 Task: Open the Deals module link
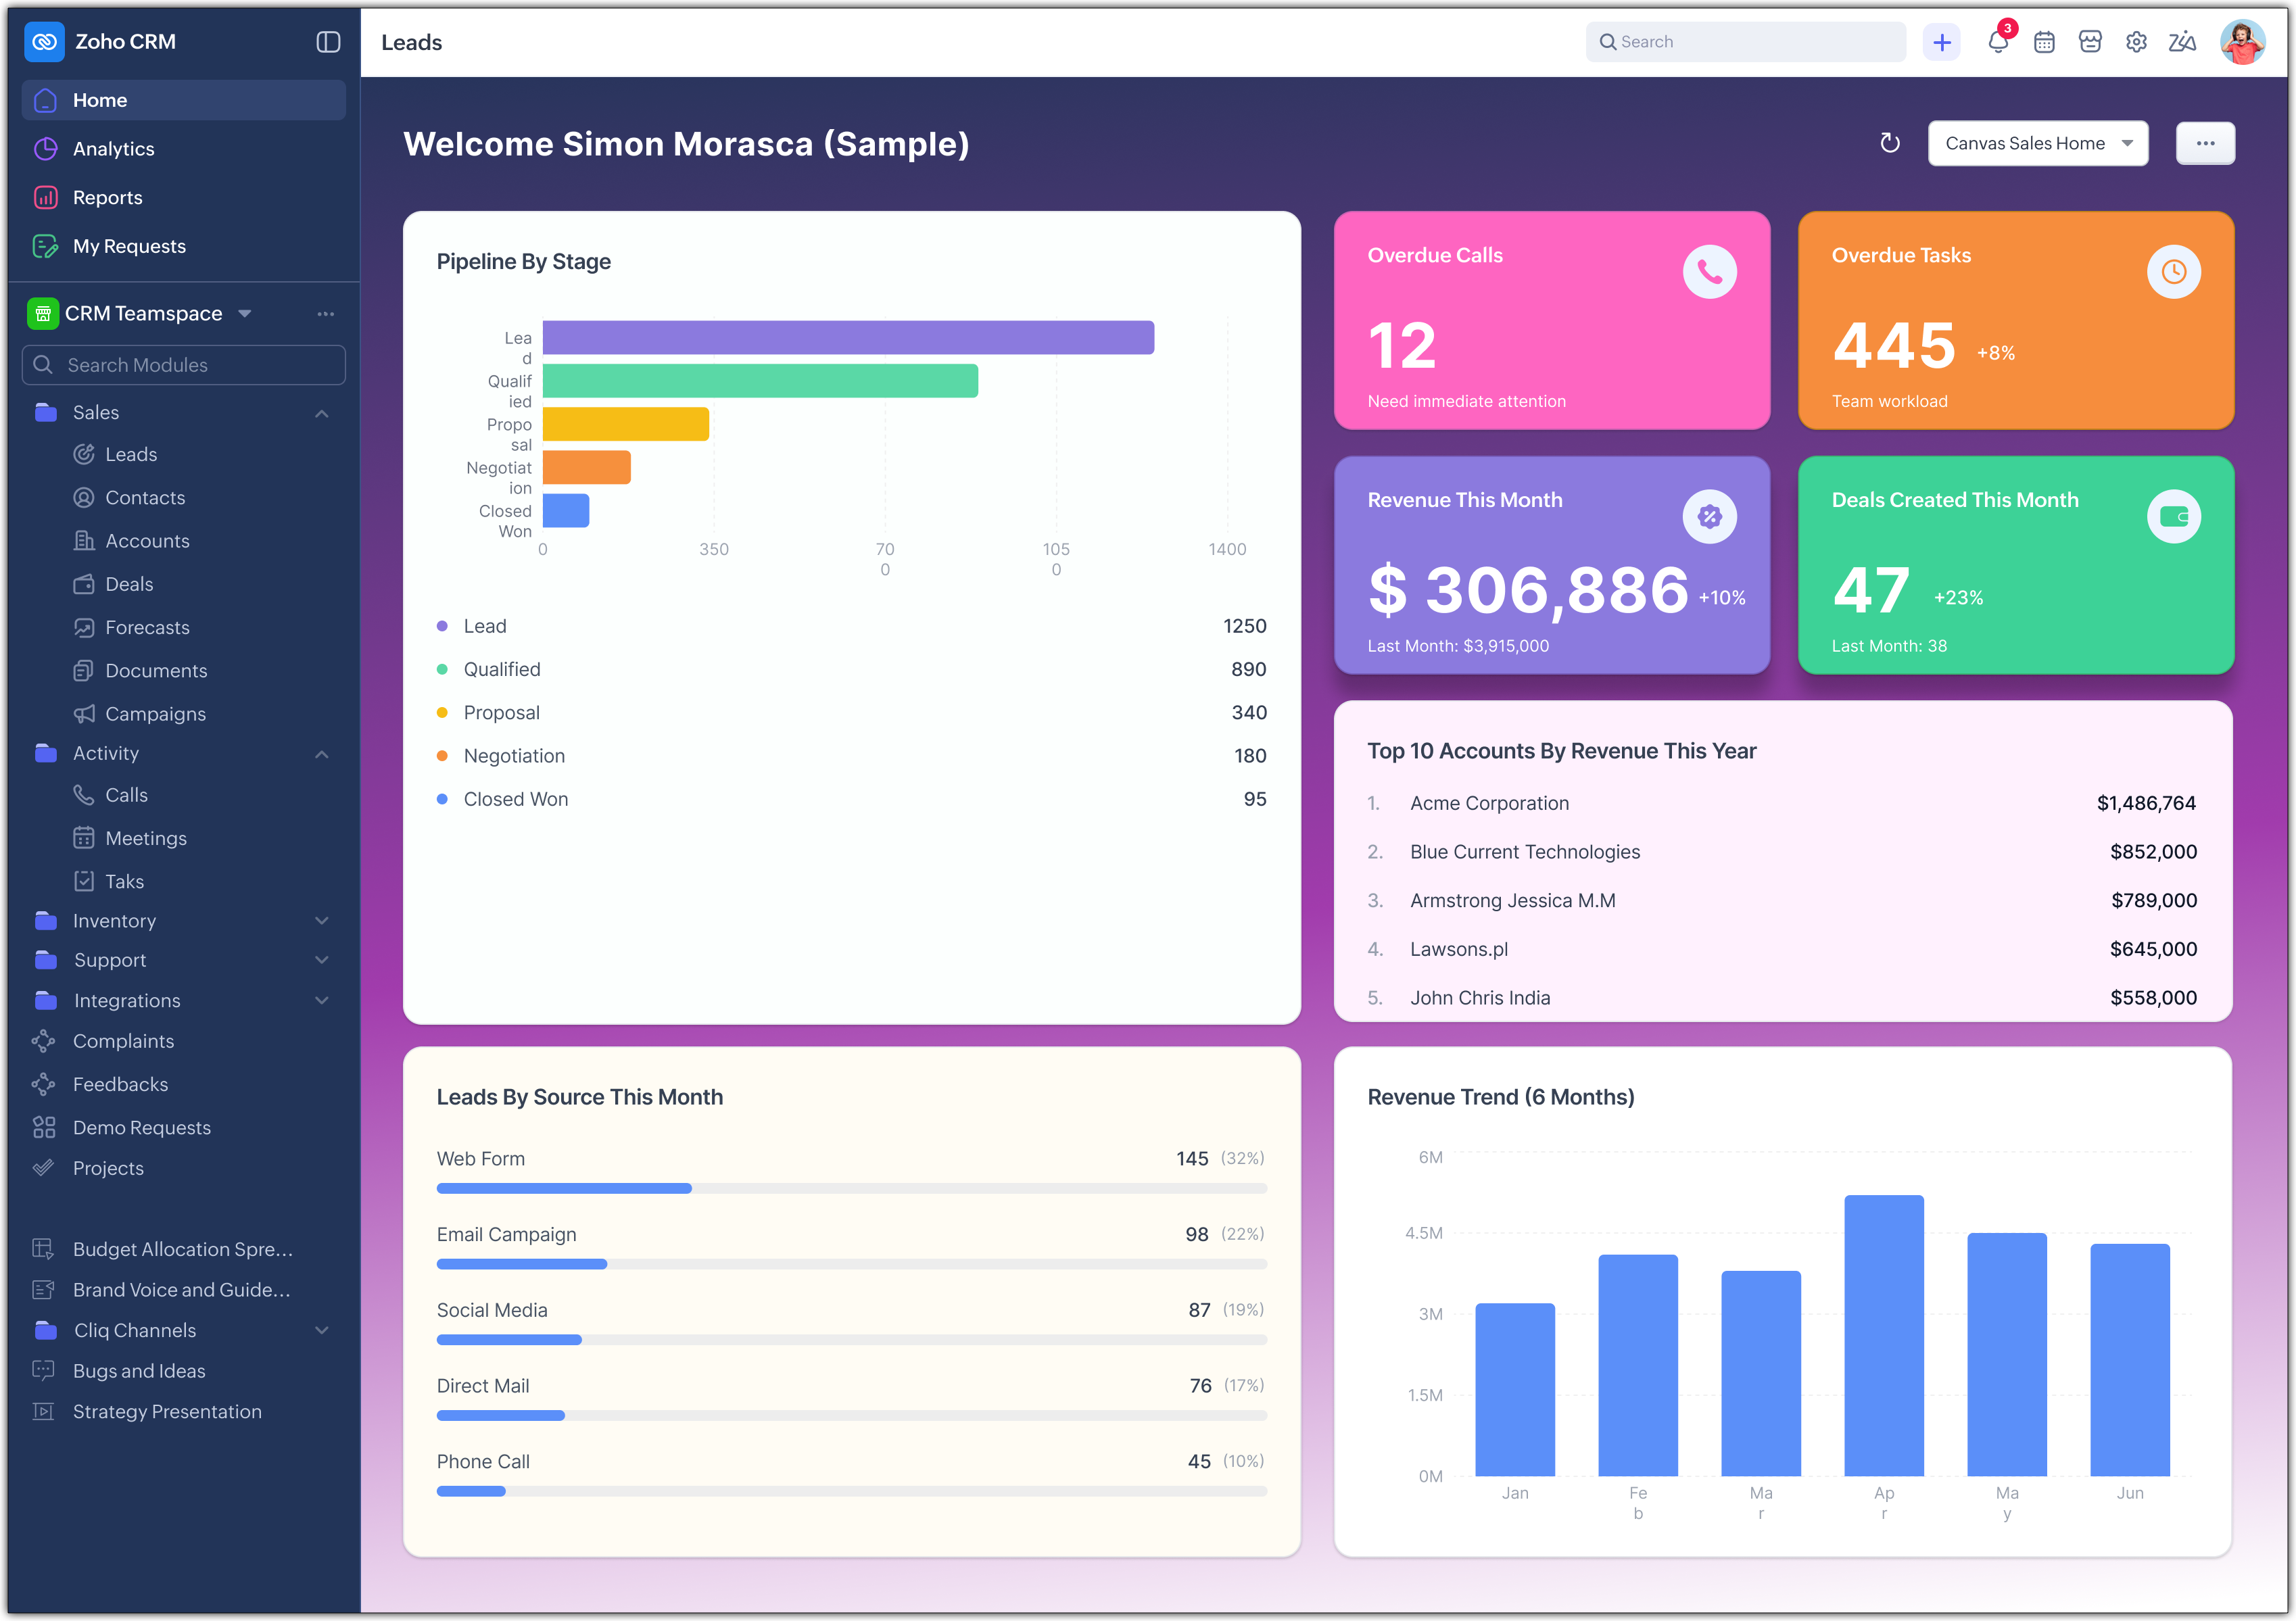[x=129, y=584]
